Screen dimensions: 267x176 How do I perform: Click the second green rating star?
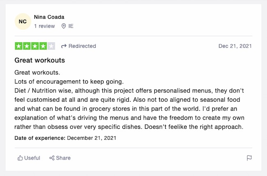pos(26,46)
